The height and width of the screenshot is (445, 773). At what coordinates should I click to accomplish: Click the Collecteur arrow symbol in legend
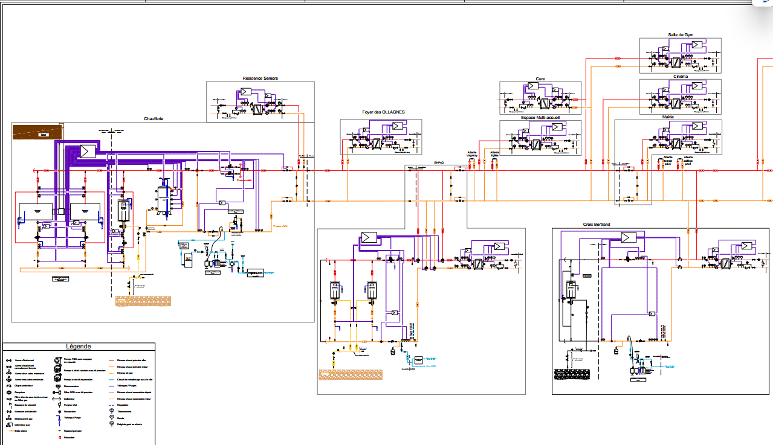tap(57, 399)
